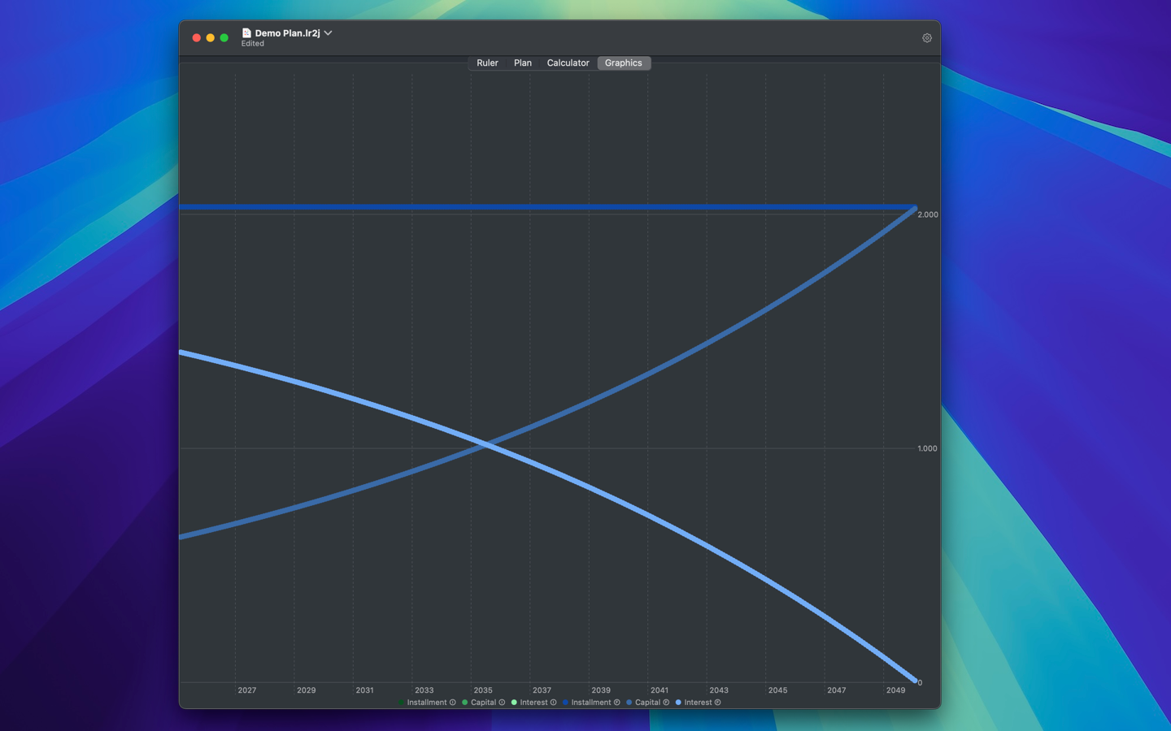1171x731 pixels.
Task: Switch to the Ruler tab
Action: tap(487, 63)
